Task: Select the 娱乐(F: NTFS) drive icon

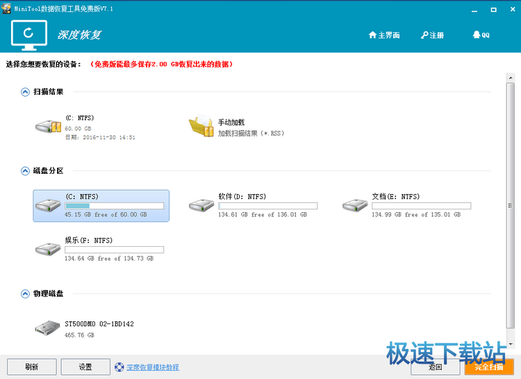Action: pos(48,249)
